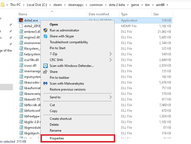The height and width of the screenshot is (144, 191).
Task: Click the icuuc.dll file icon
Action: click(x=21, y=66)
